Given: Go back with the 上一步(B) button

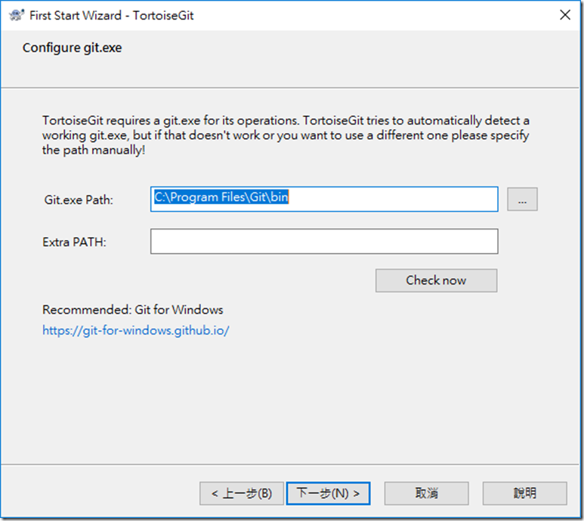Looking at the screenshot, I should (242, 494).
